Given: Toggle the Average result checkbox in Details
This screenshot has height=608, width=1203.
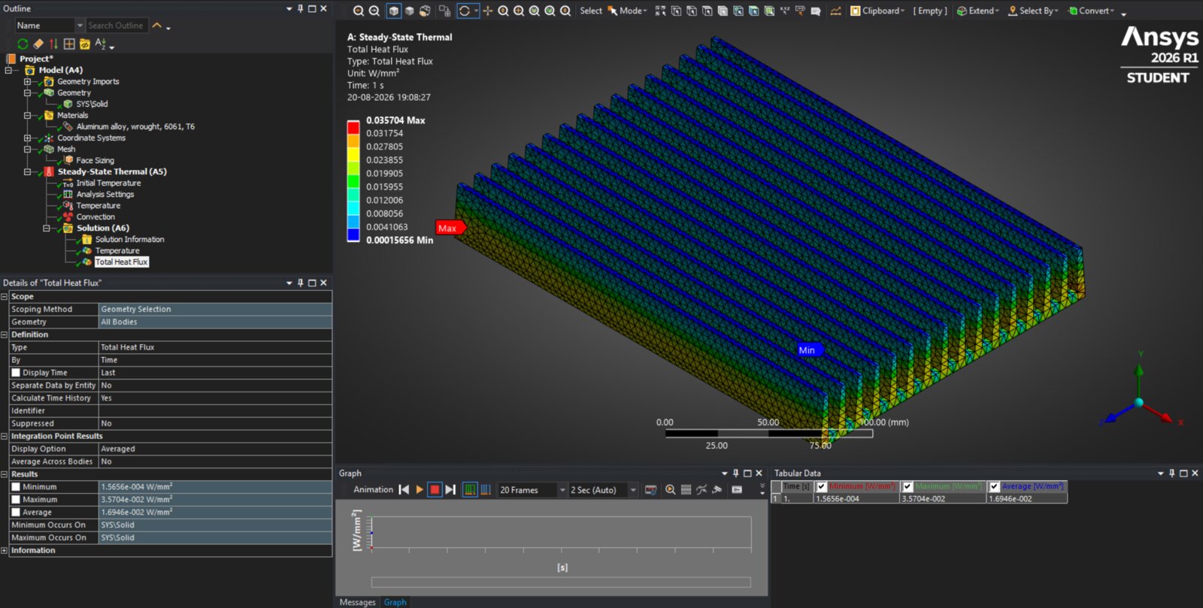Looking at the screenshot, I should [x=16, y=513].
